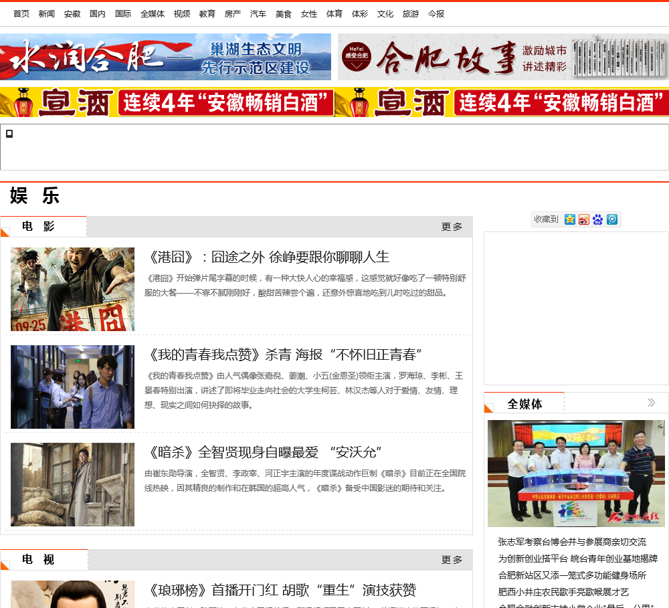The image size is (669, 608).
Task: Click 更多 in the 电视 section
Action: coord(452,559)
